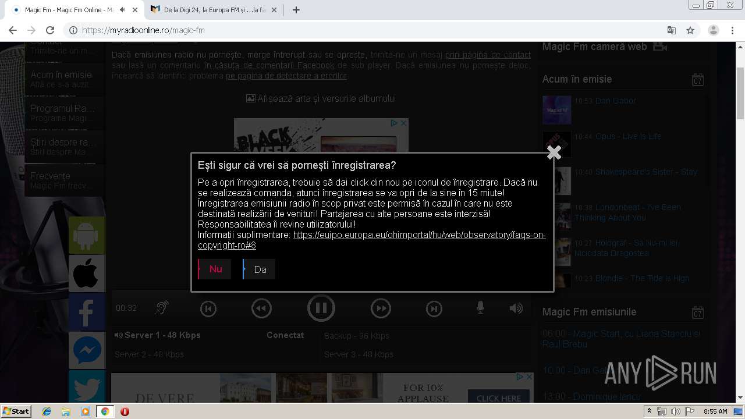Click the address bar URL

coord(143,30)
